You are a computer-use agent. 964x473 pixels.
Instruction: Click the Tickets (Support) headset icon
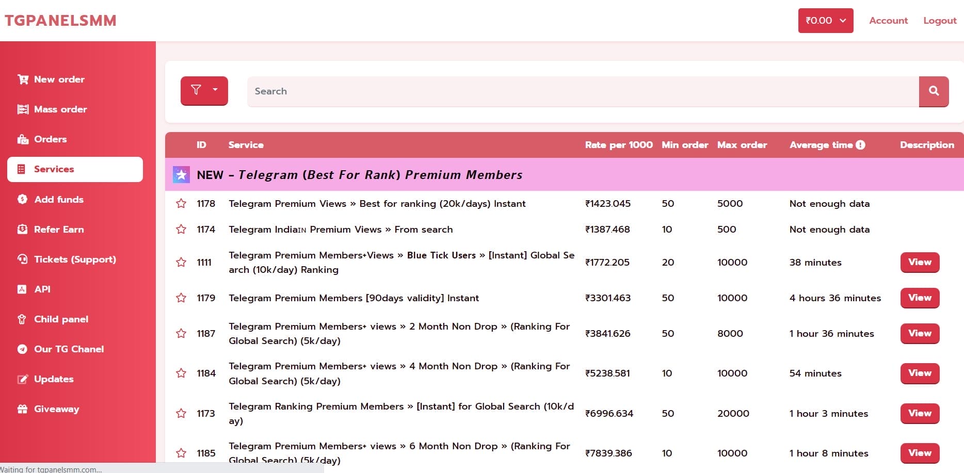22,259
